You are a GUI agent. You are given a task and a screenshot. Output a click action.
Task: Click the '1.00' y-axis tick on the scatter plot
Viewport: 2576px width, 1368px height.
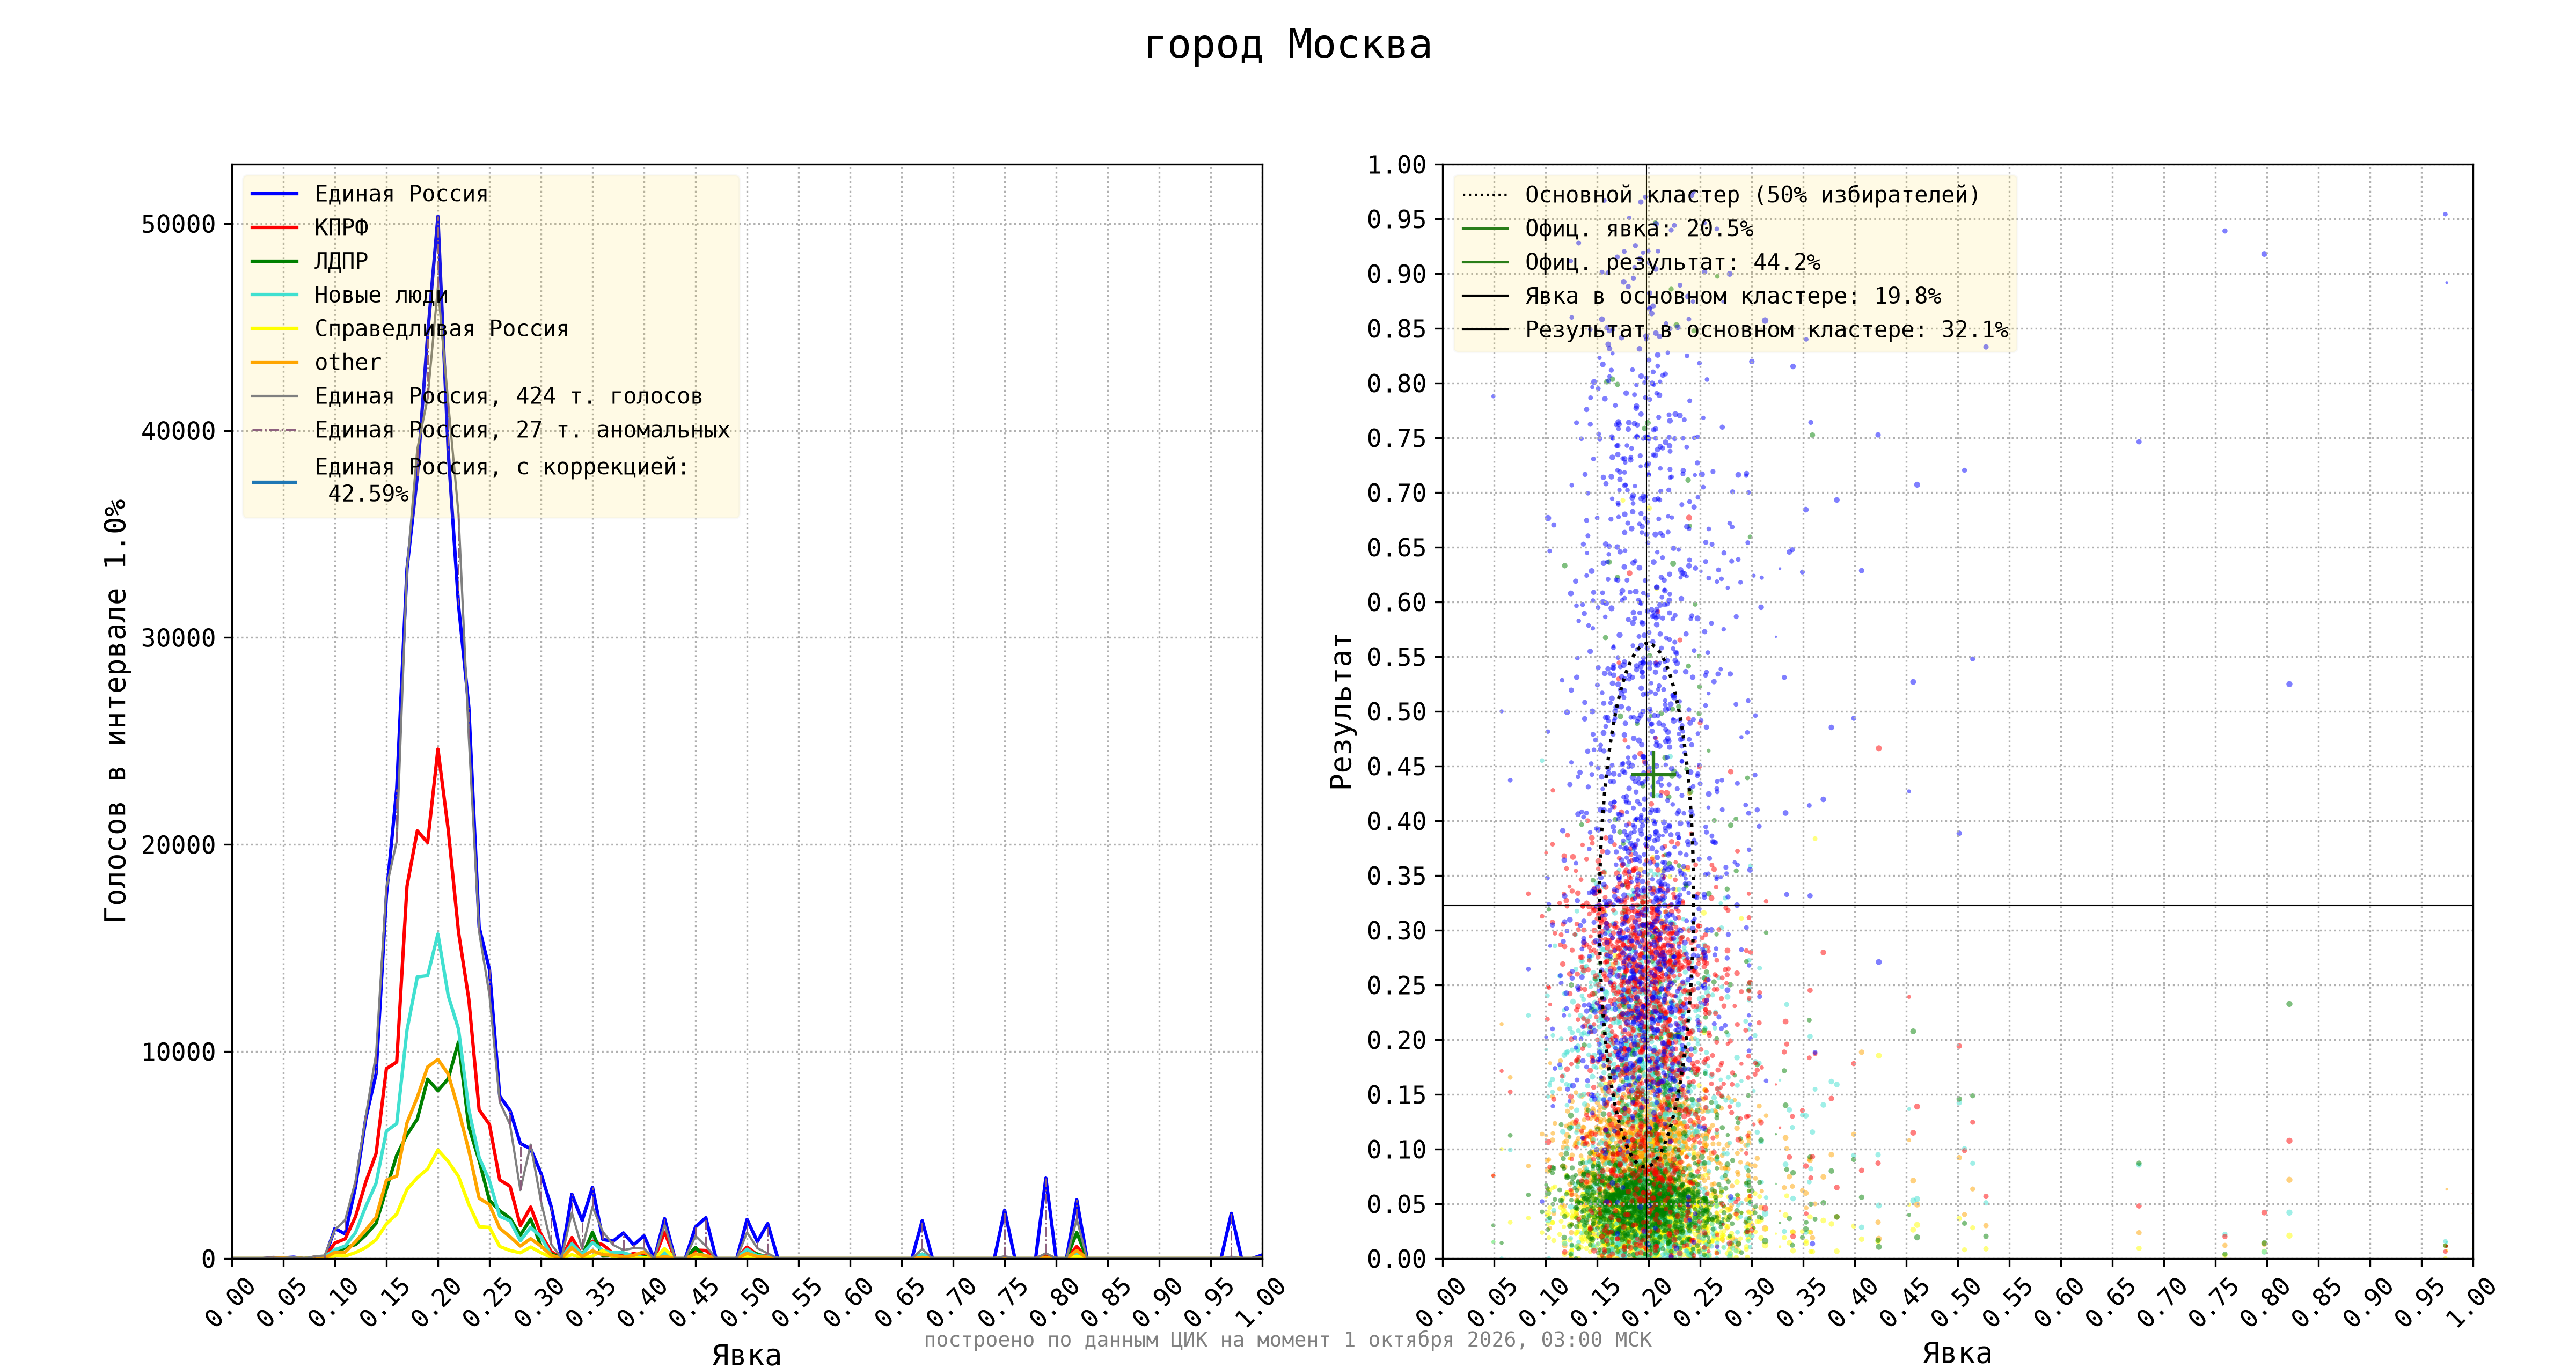[x=1396, y=165]
